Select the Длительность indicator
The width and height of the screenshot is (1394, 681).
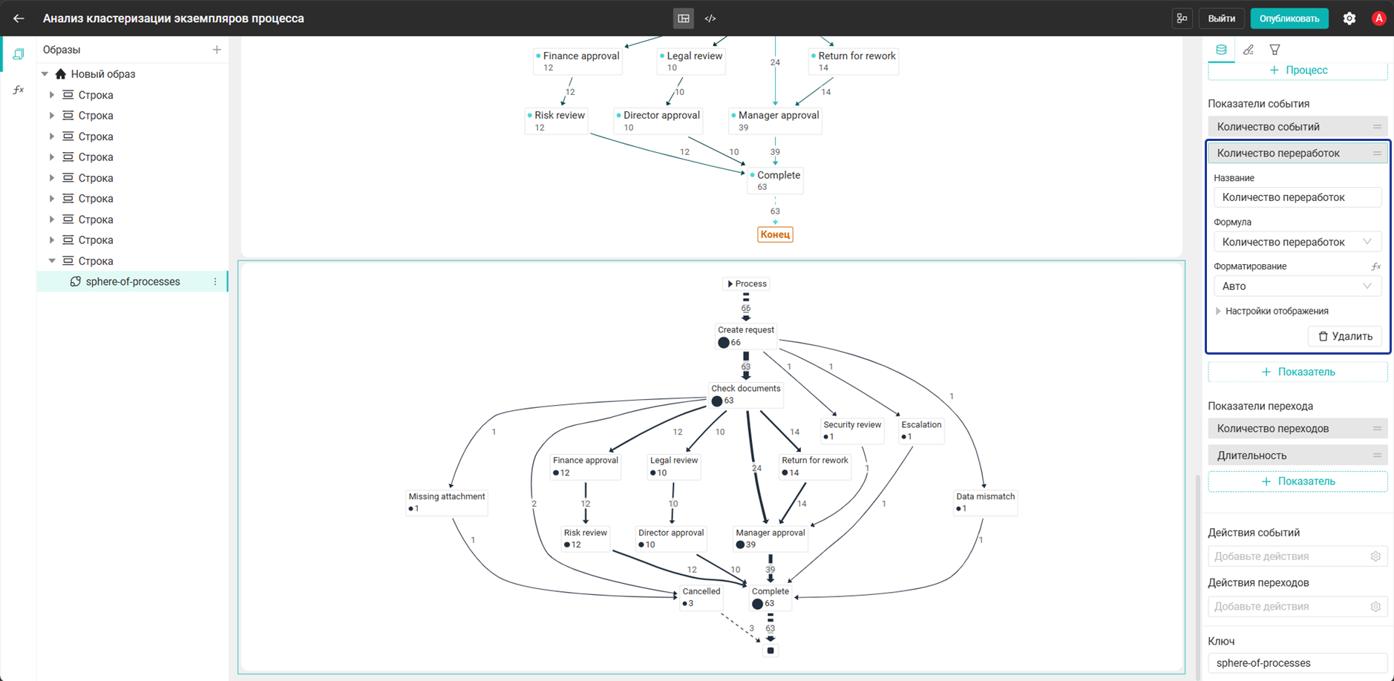(x=1298, y=455)
